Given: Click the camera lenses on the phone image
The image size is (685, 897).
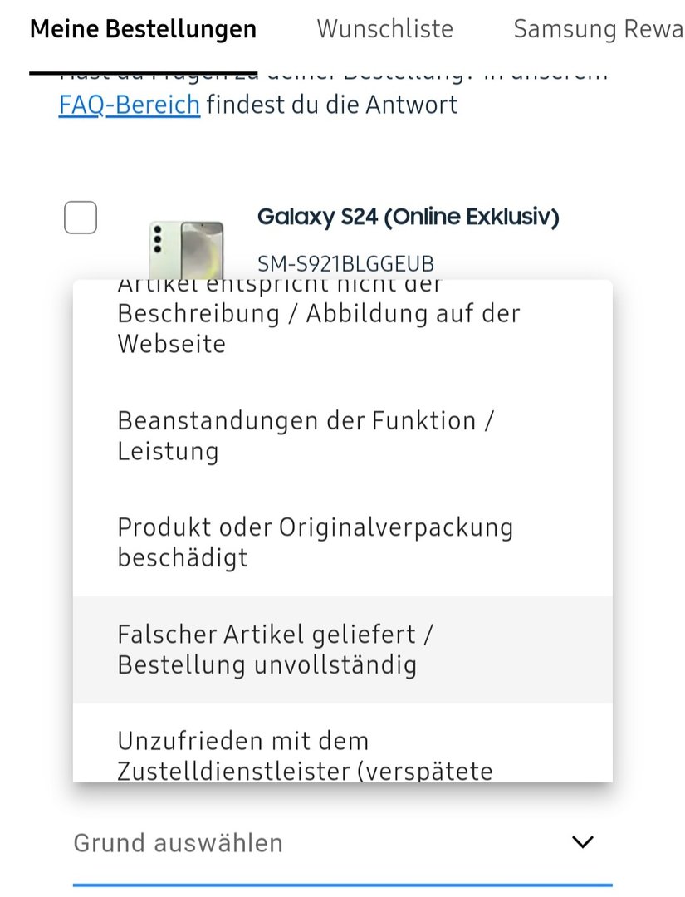Looking at the screenshot, I should coord(158,238).
